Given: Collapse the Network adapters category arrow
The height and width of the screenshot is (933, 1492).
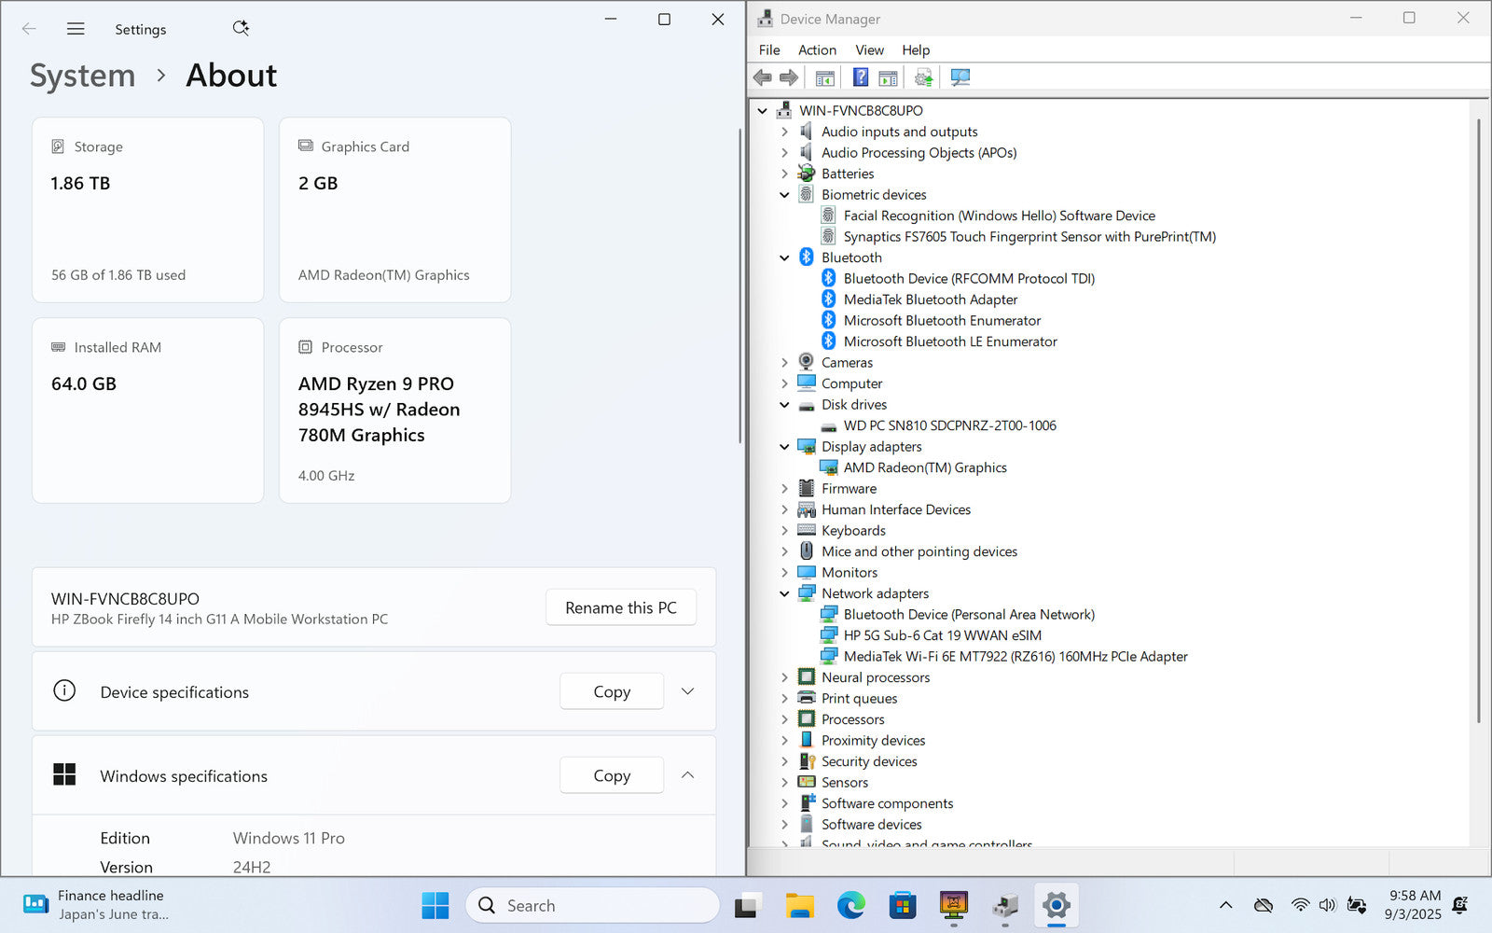Looking at the screenshot, I should pyautogui.click(x=784, y=593).
